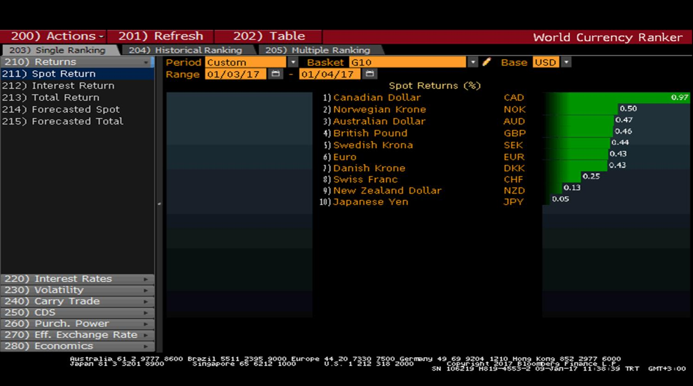
Task: Click 202) Table view
Action: coord(269,36)
